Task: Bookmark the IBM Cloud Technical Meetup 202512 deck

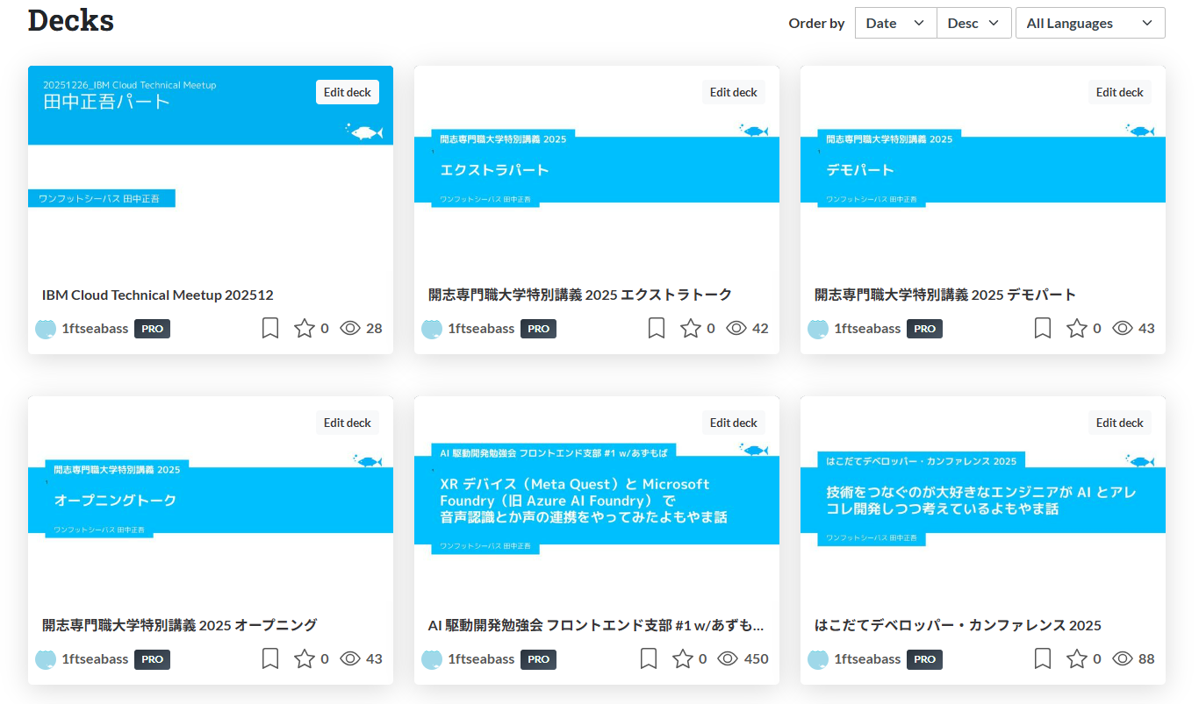Action: tap(270, 329)
